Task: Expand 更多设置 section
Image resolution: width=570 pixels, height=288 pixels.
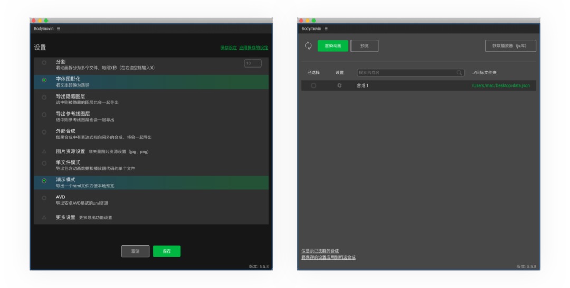Action: tap(44, 217)
